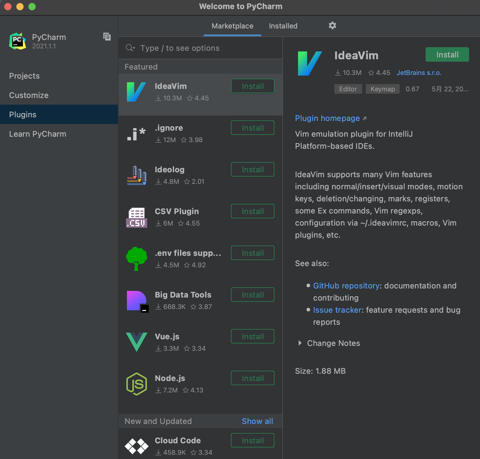The image size is (480, 459).
Task: Install Big Data Tools plugin
Action: [x=253, y=295]
